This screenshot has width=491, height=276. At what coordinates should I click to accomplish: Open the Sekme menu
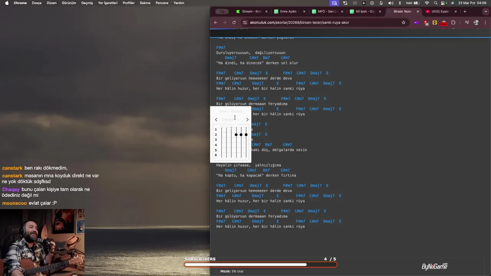coord(145,3)
